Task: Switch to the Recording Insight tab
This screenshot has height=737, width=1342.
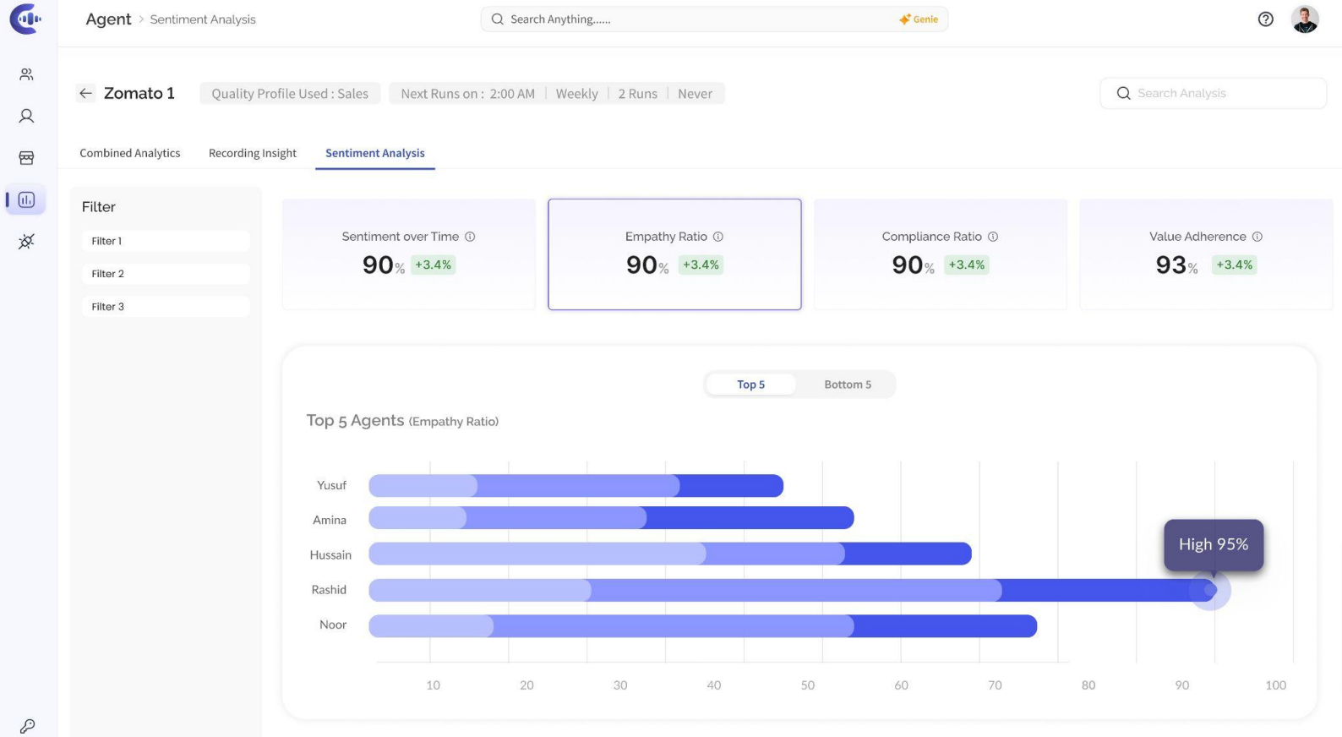Action: pyautogui.click(x=253, y=153)
